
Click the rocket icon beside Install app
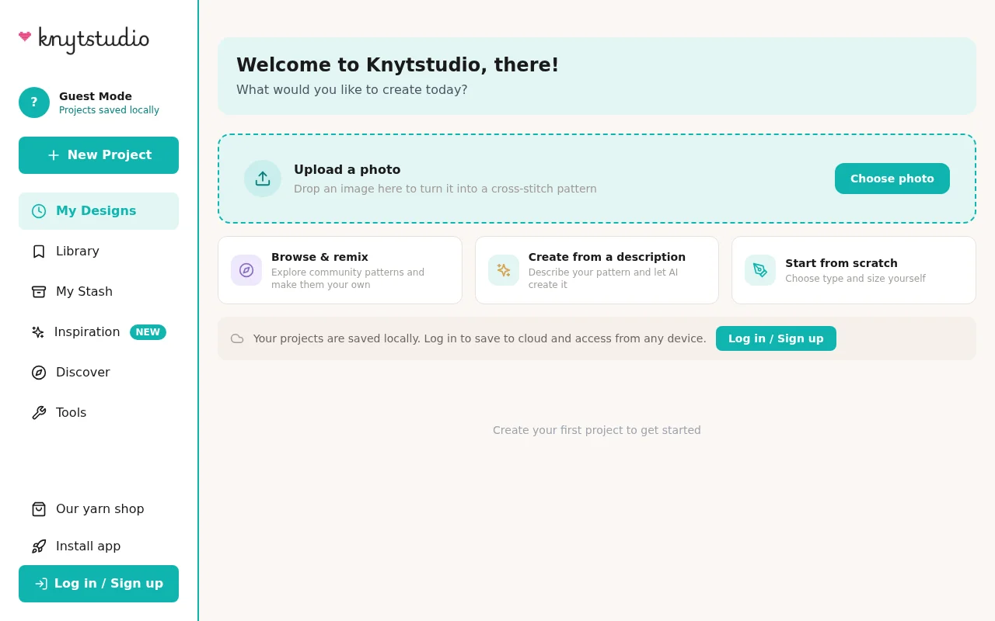39,546
